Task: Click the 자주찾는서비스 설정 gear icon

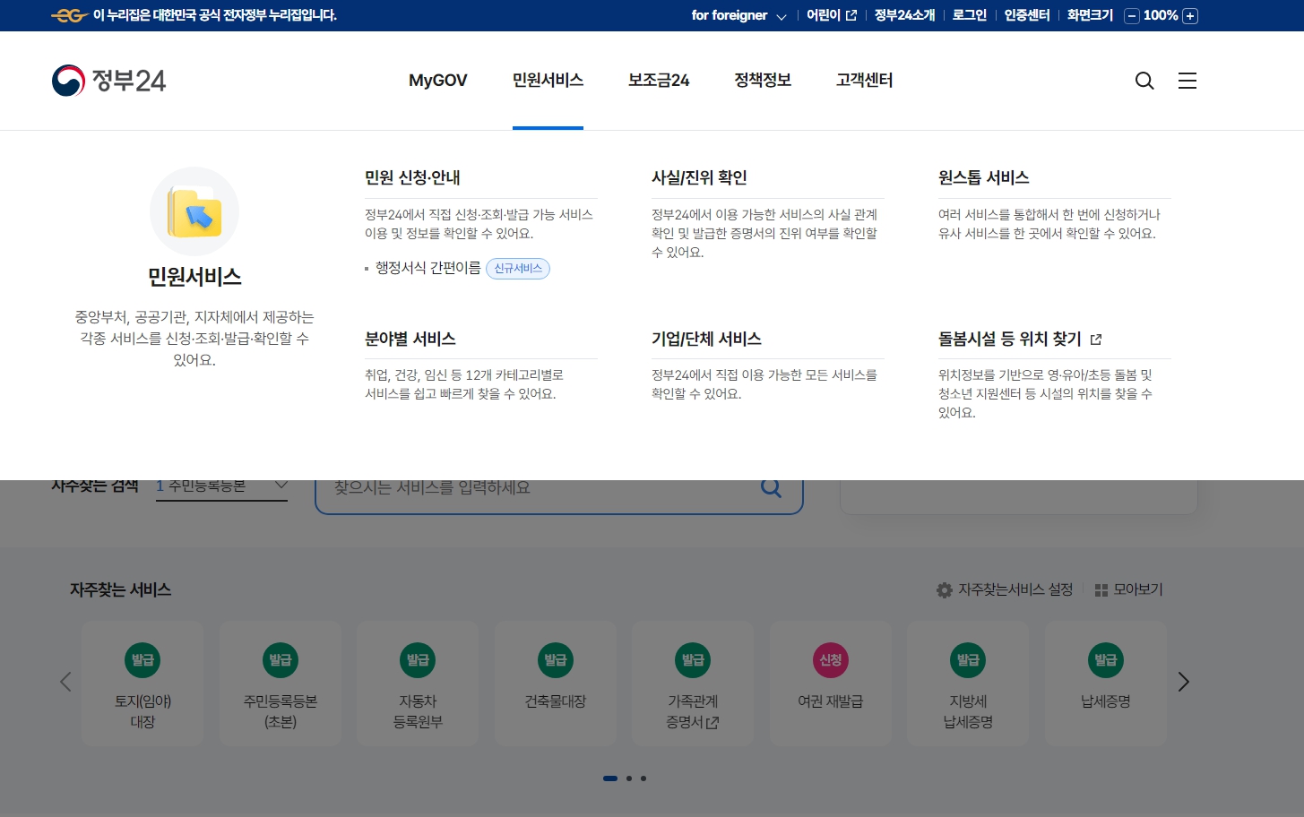Action: pyautogui.click(x=944, y=590)
